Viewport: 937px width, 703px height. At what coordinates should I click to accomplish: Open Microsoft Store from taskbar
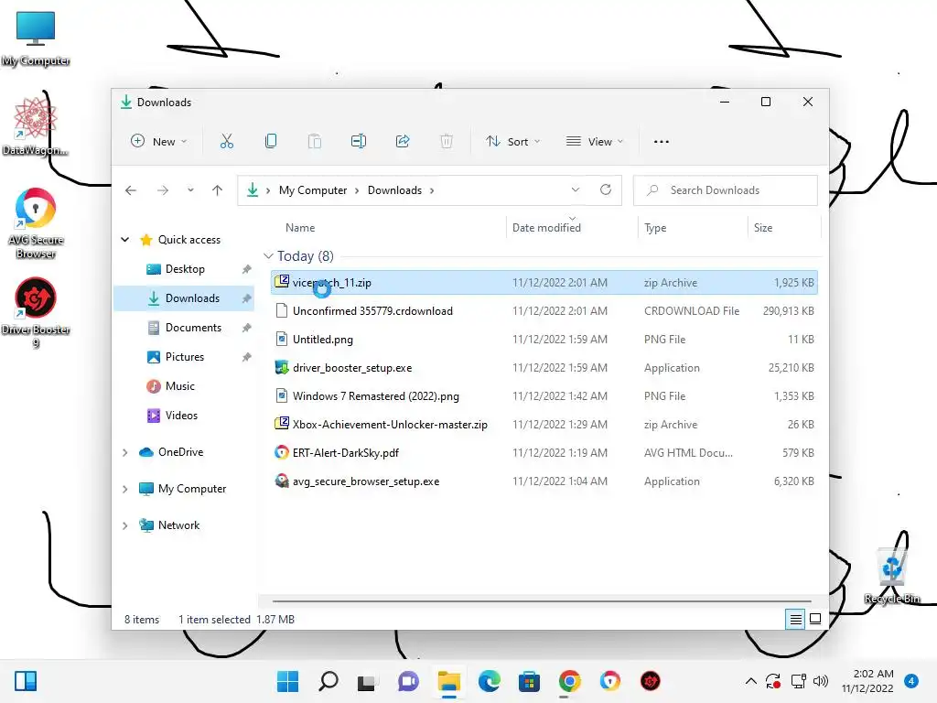[529, 681]
